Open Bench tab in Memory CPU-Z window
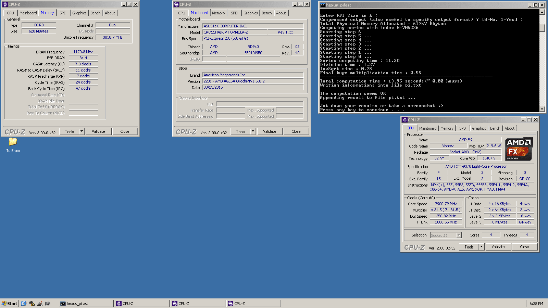This screenshot has width=548, height=308. click(96, 13)
